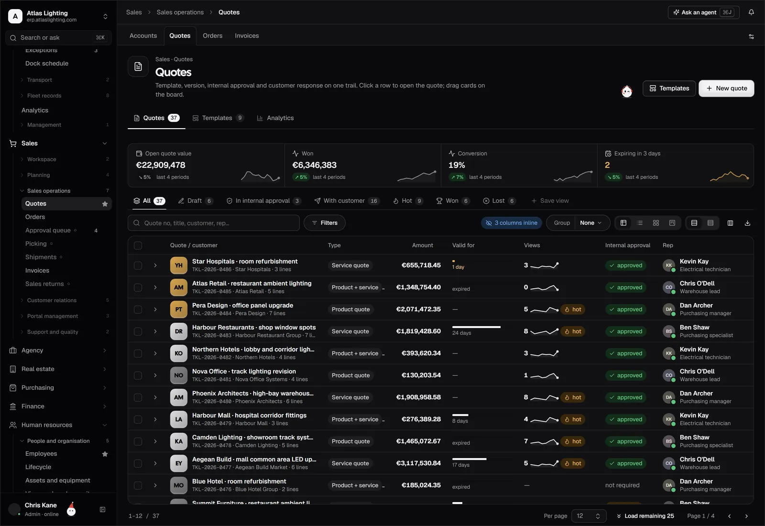765x526 pixels.
Task: Open the Invoices tab
Action: pyautogui.click(x=247, y=36)
